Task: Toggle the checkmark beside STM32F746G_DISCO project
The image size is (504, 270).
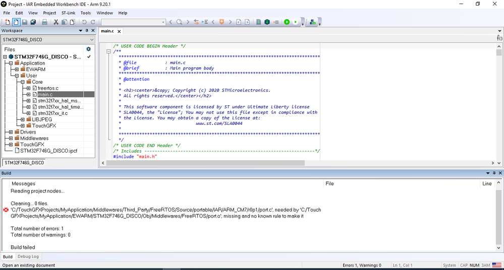Action: click(89, 57)
